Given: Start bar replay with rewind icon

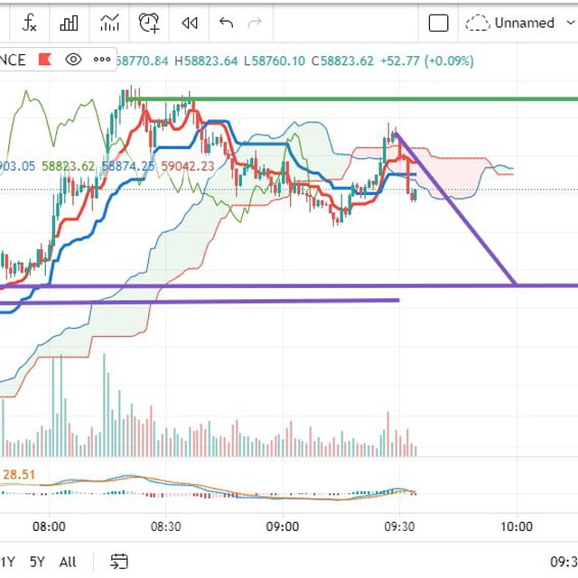Looking at the screenshot, I should [x=190, y=23].
